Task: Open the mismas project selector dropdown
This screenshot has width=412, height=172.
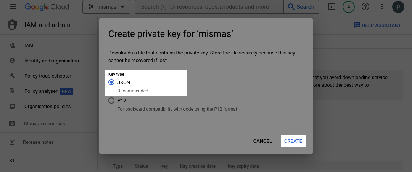Action: [106, 7]
